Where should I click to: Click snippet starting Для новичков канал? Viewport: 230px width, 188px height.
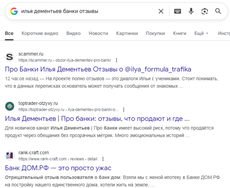click(109, 132)
